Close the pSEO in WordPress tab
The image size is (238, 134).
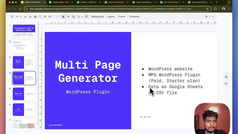click(x=44, y=2)
